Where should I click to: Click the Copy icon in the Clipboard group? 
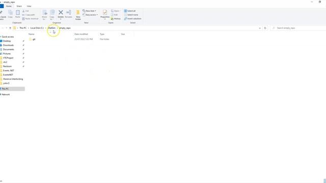point(10,13)
